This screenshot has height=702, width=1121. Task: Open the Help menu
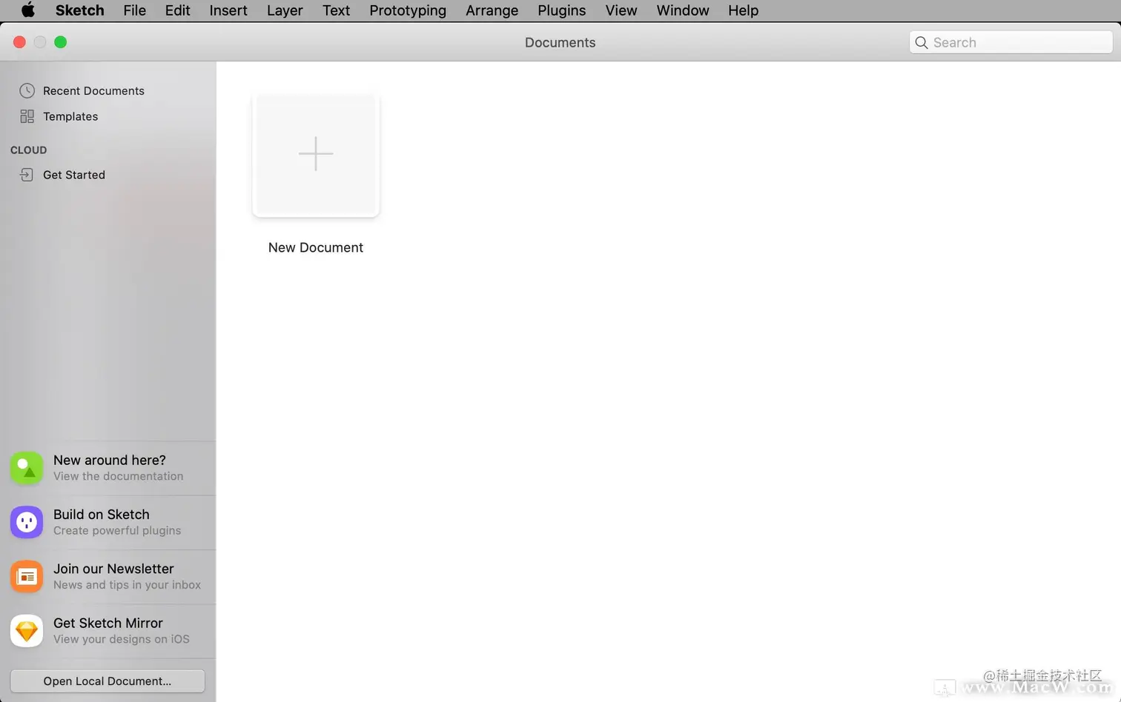click(743, 10)
